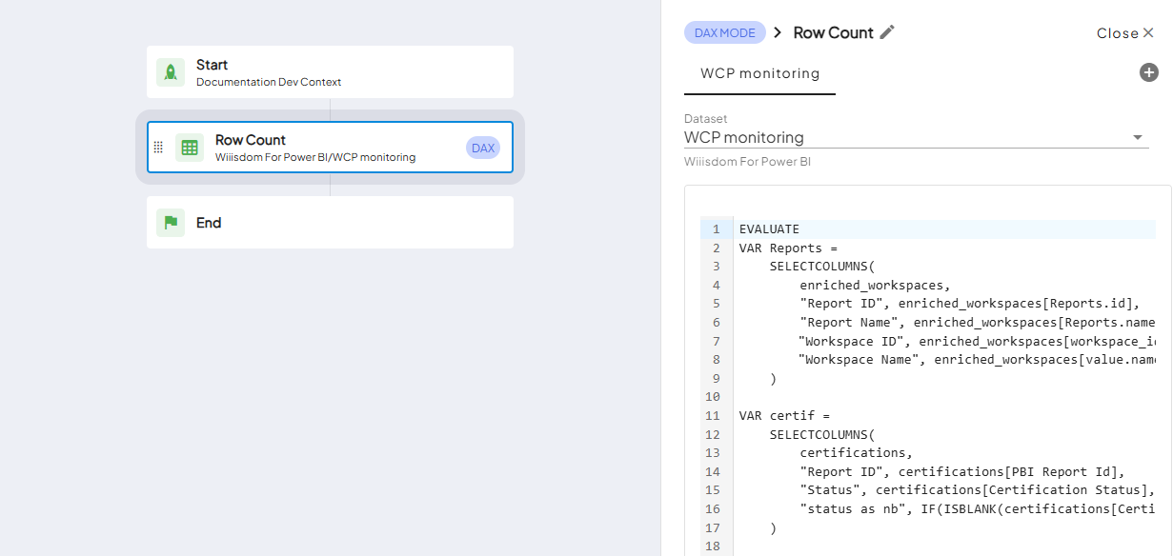Click the DAX MODE badge in the panel header

click(725, 32)
